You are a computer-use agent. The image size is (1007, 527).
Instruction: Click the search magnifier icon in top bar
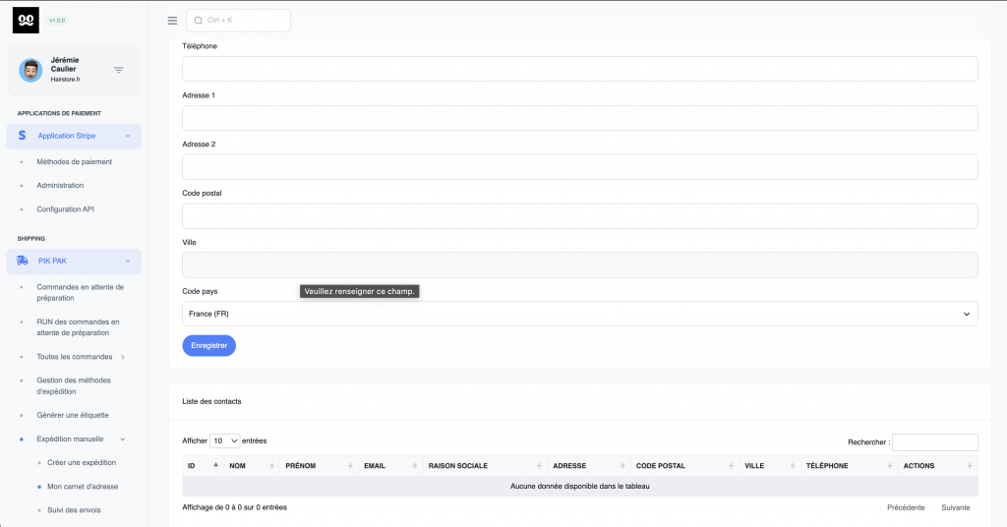pos(198,21)
